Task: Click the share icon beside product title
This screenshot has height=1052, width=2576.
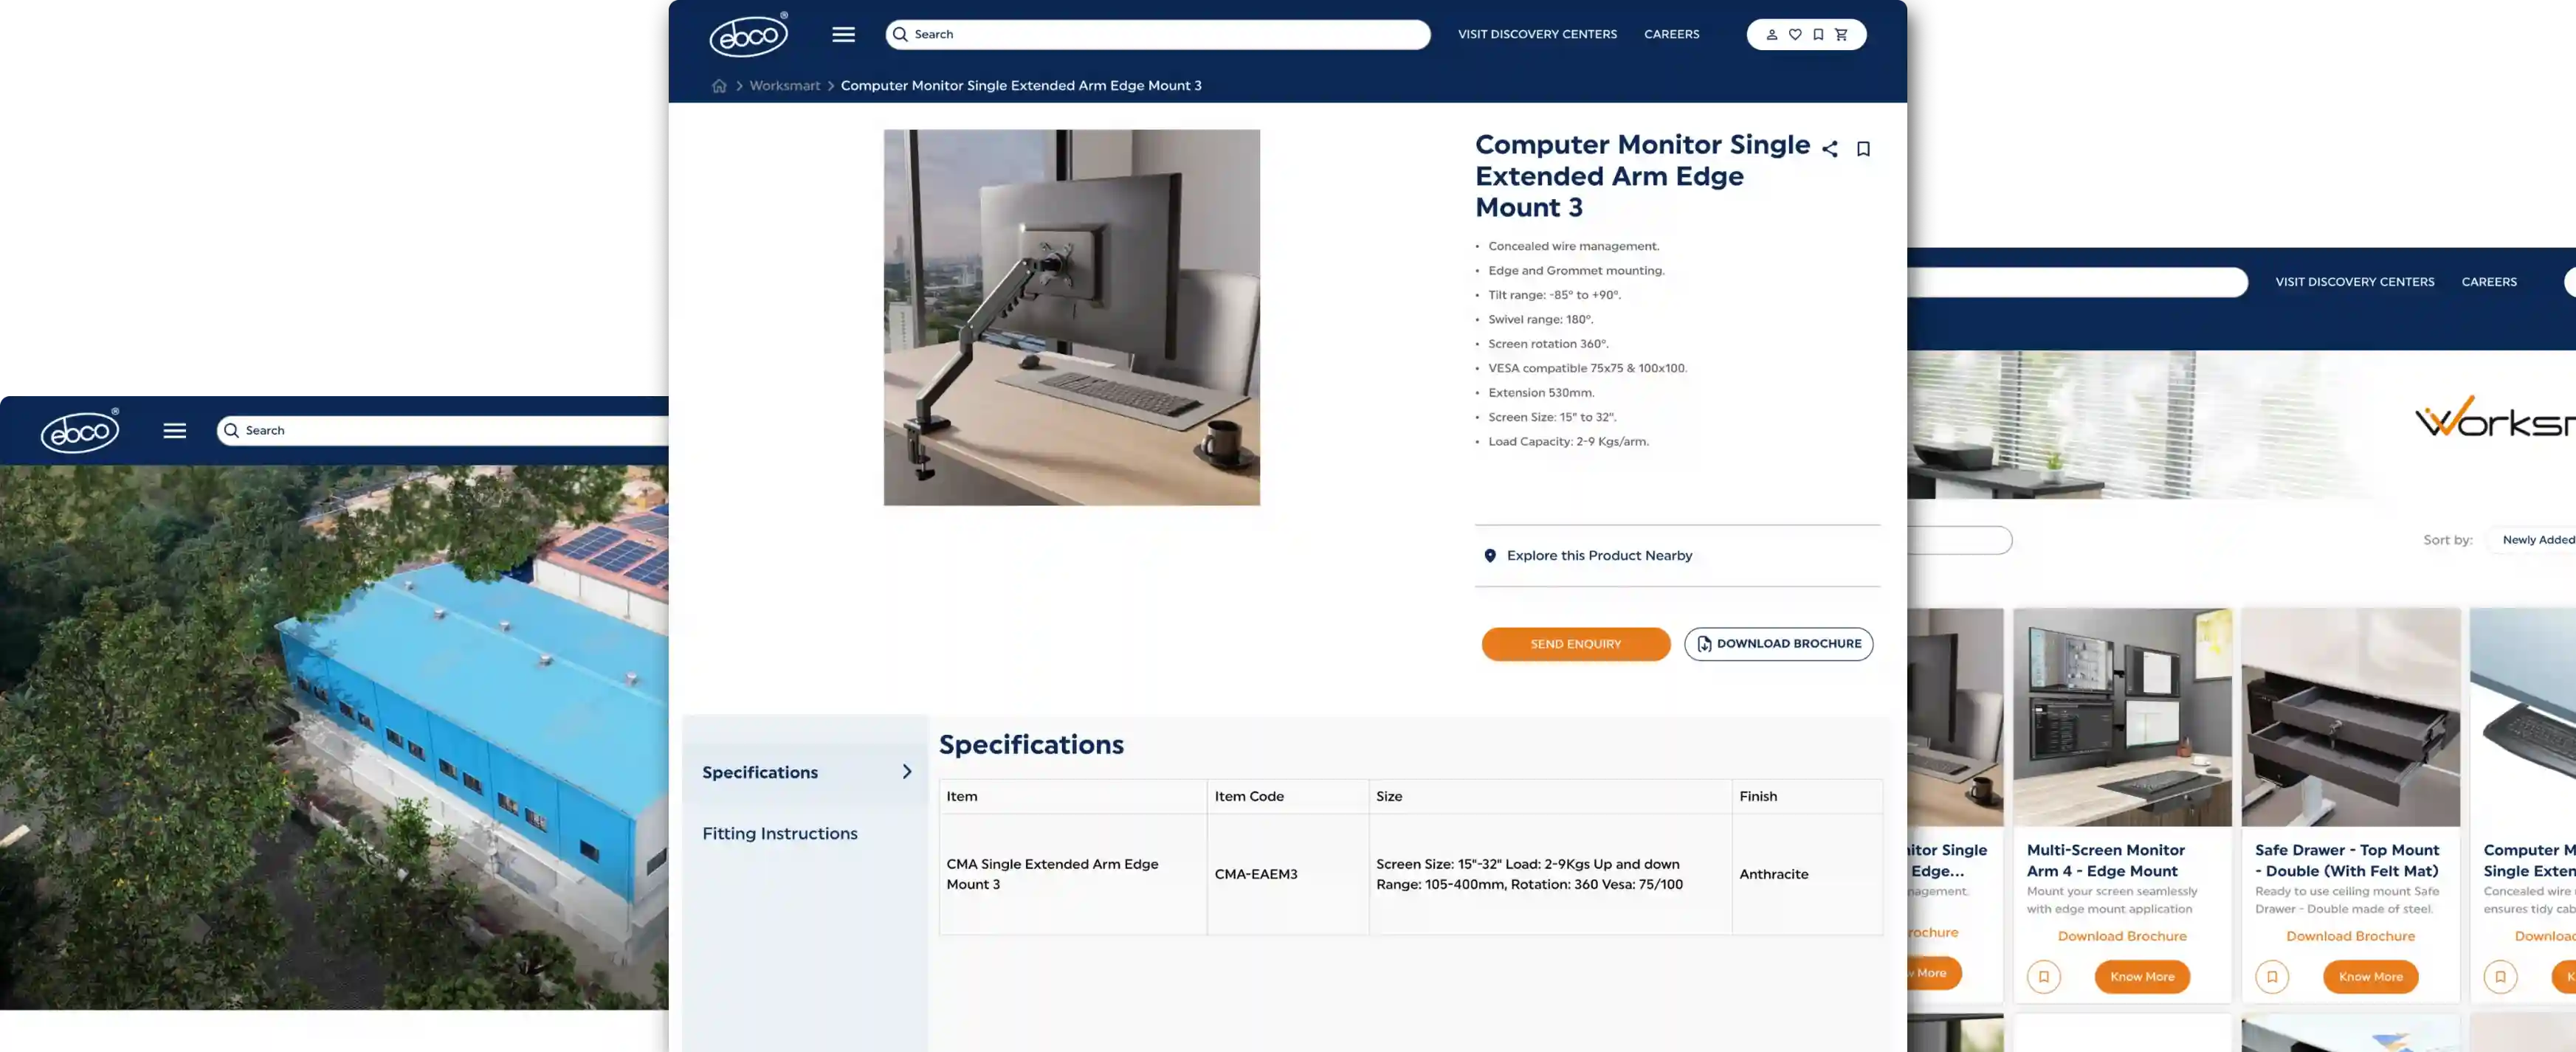Action: 1829,149
